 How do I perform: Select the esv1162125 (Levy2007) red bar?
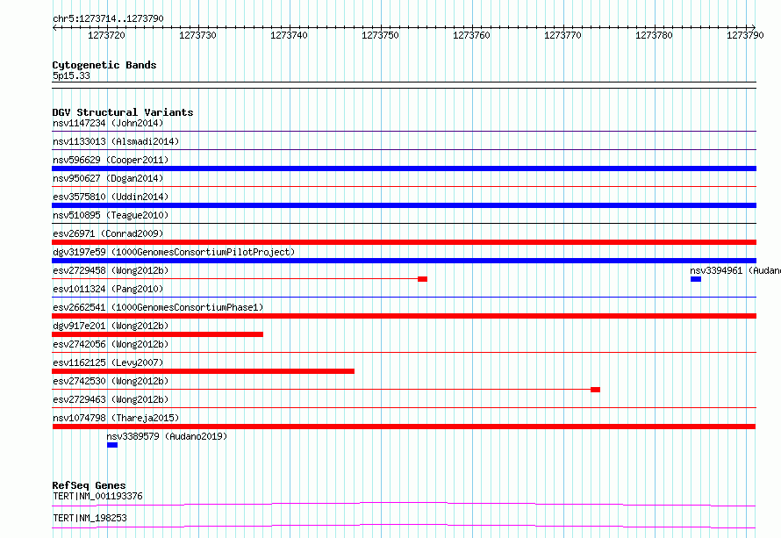coord(204,371)
